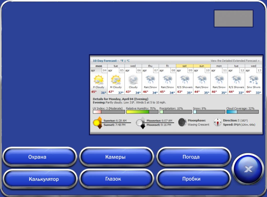The image size is (267, 197).
Task: Switch temperature units to °C
Action: 128,61
